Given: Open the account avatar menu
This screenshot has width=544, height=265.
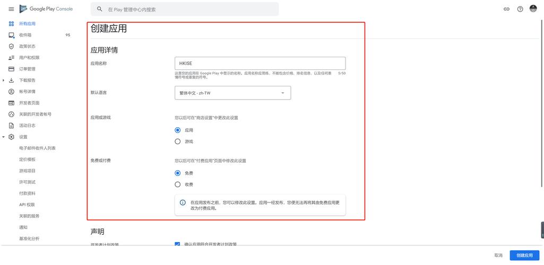Looking at the screenshot, I should [533, 8].
